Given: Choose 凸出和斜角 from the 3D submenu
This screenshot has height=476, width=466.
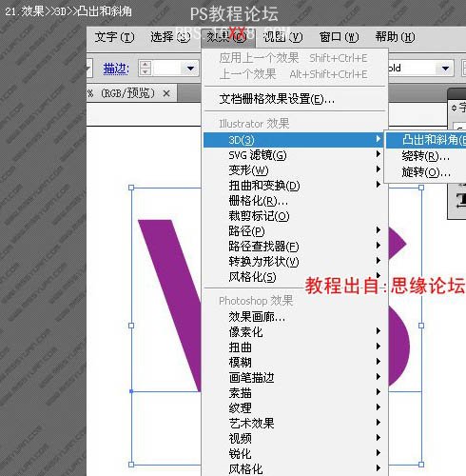Looking at the screenshot, I should [426, 140].
